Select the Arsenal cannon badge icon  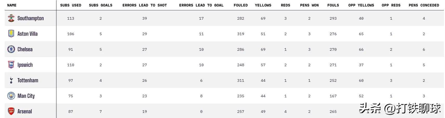[x=11, y=111]
